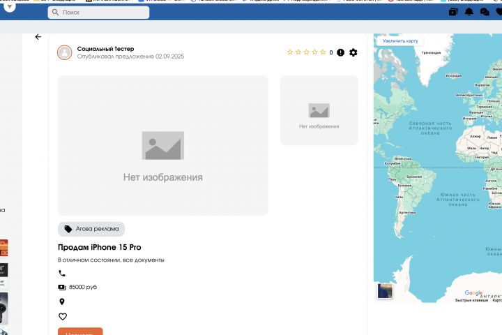Add listing to favorites heart icon
Image resolution: width=502 pixels, height=335 pixels.
tap(63, 317)
